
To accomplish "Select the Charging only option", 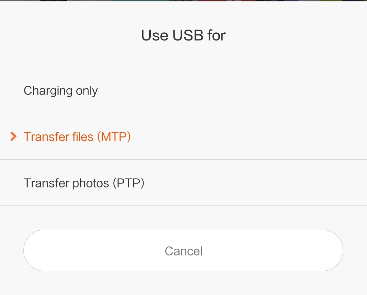I will (x=184, y=91).
